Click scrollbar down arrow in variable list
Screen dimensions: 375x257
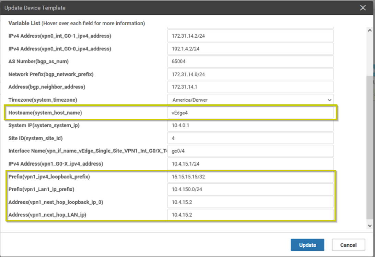pyautogui.click(x=370, y=226)
